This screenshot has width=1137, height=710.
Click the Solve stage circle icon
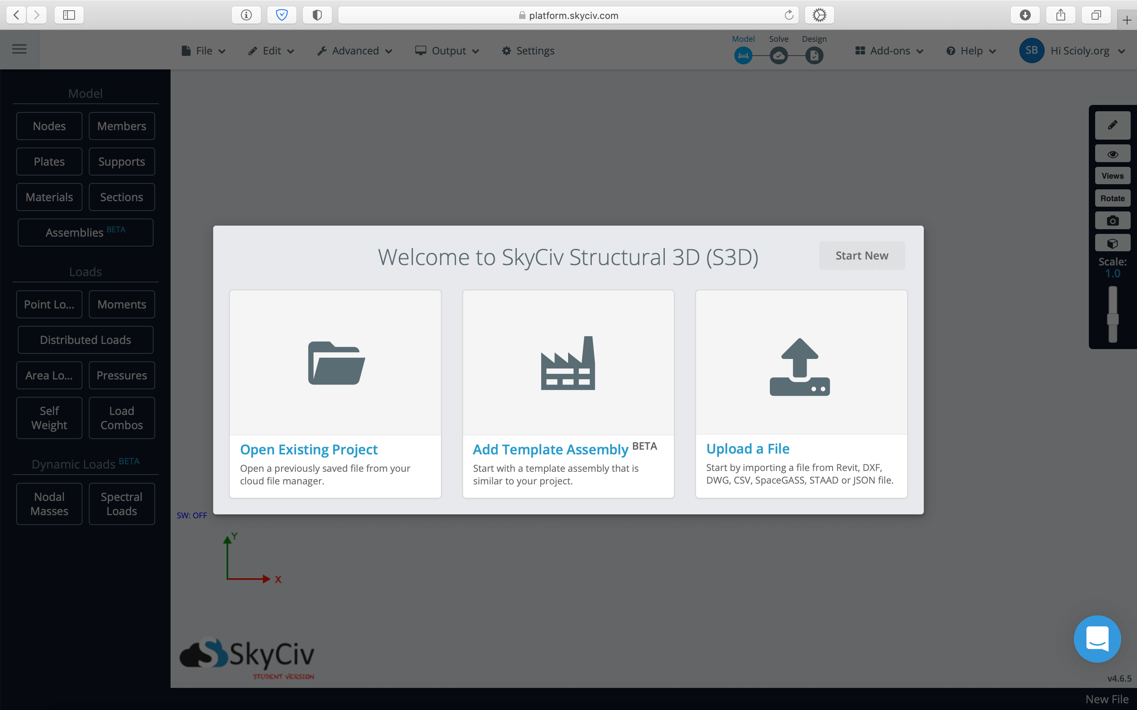(779, 56)
